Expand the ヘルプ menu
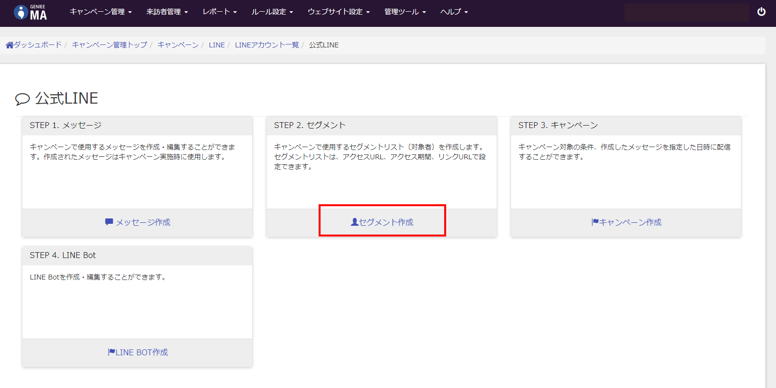This screenshot has width=776, height=388. [x=454, y=12]
